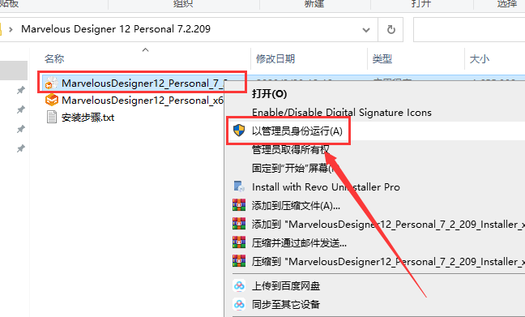This screenshot has width=525, height=317.
Task: Choose 固定到"开始"屏幕 menu entry
Action: (x=296, y=168)
